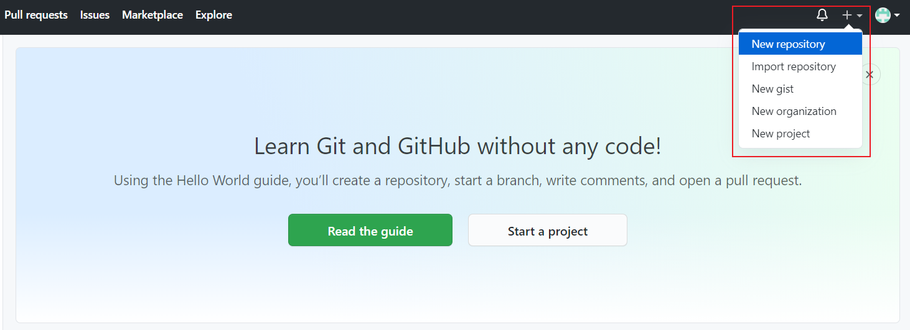
Task: Open the Explore navigation link
Action: coord(213,15)
